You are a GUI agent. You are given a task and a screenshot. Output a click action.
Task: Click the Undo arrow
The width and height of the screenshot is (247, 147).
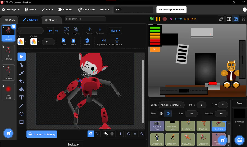[x=50, y=30]
